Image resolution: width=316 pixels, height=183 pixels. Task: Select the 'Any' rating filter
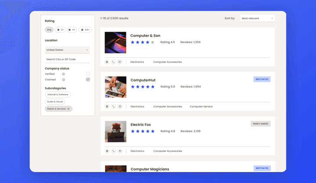click(x=49, y=30)
